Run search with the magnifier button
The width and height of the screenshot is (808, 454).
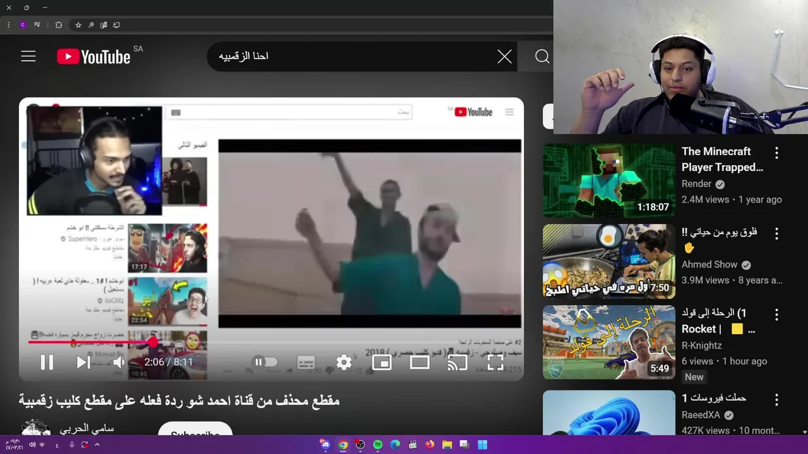(542, 57)
